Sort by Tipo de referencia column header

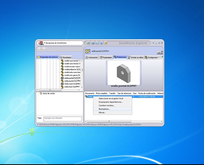124,93
